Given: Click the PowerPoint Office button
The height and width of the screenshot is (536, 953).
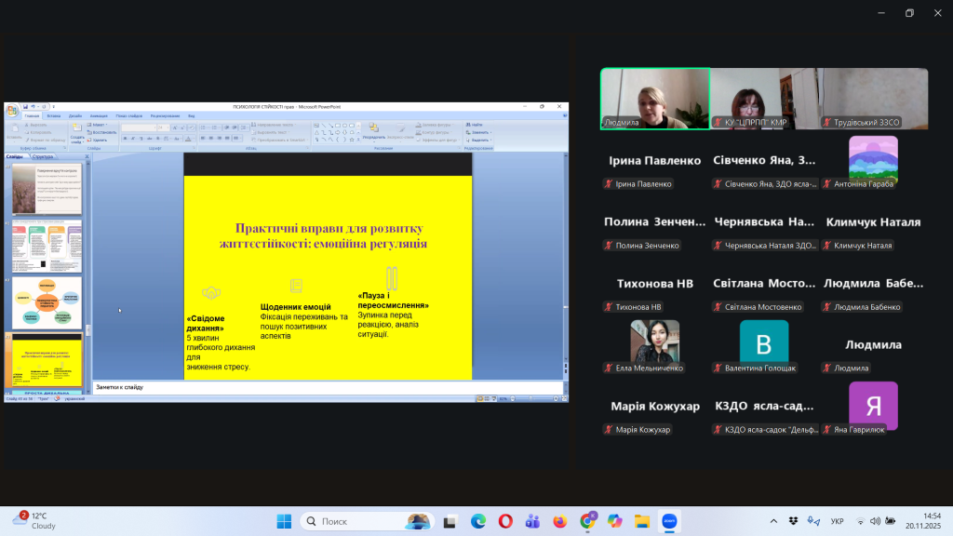Looking at the screenshot, I should pos(11,109).
